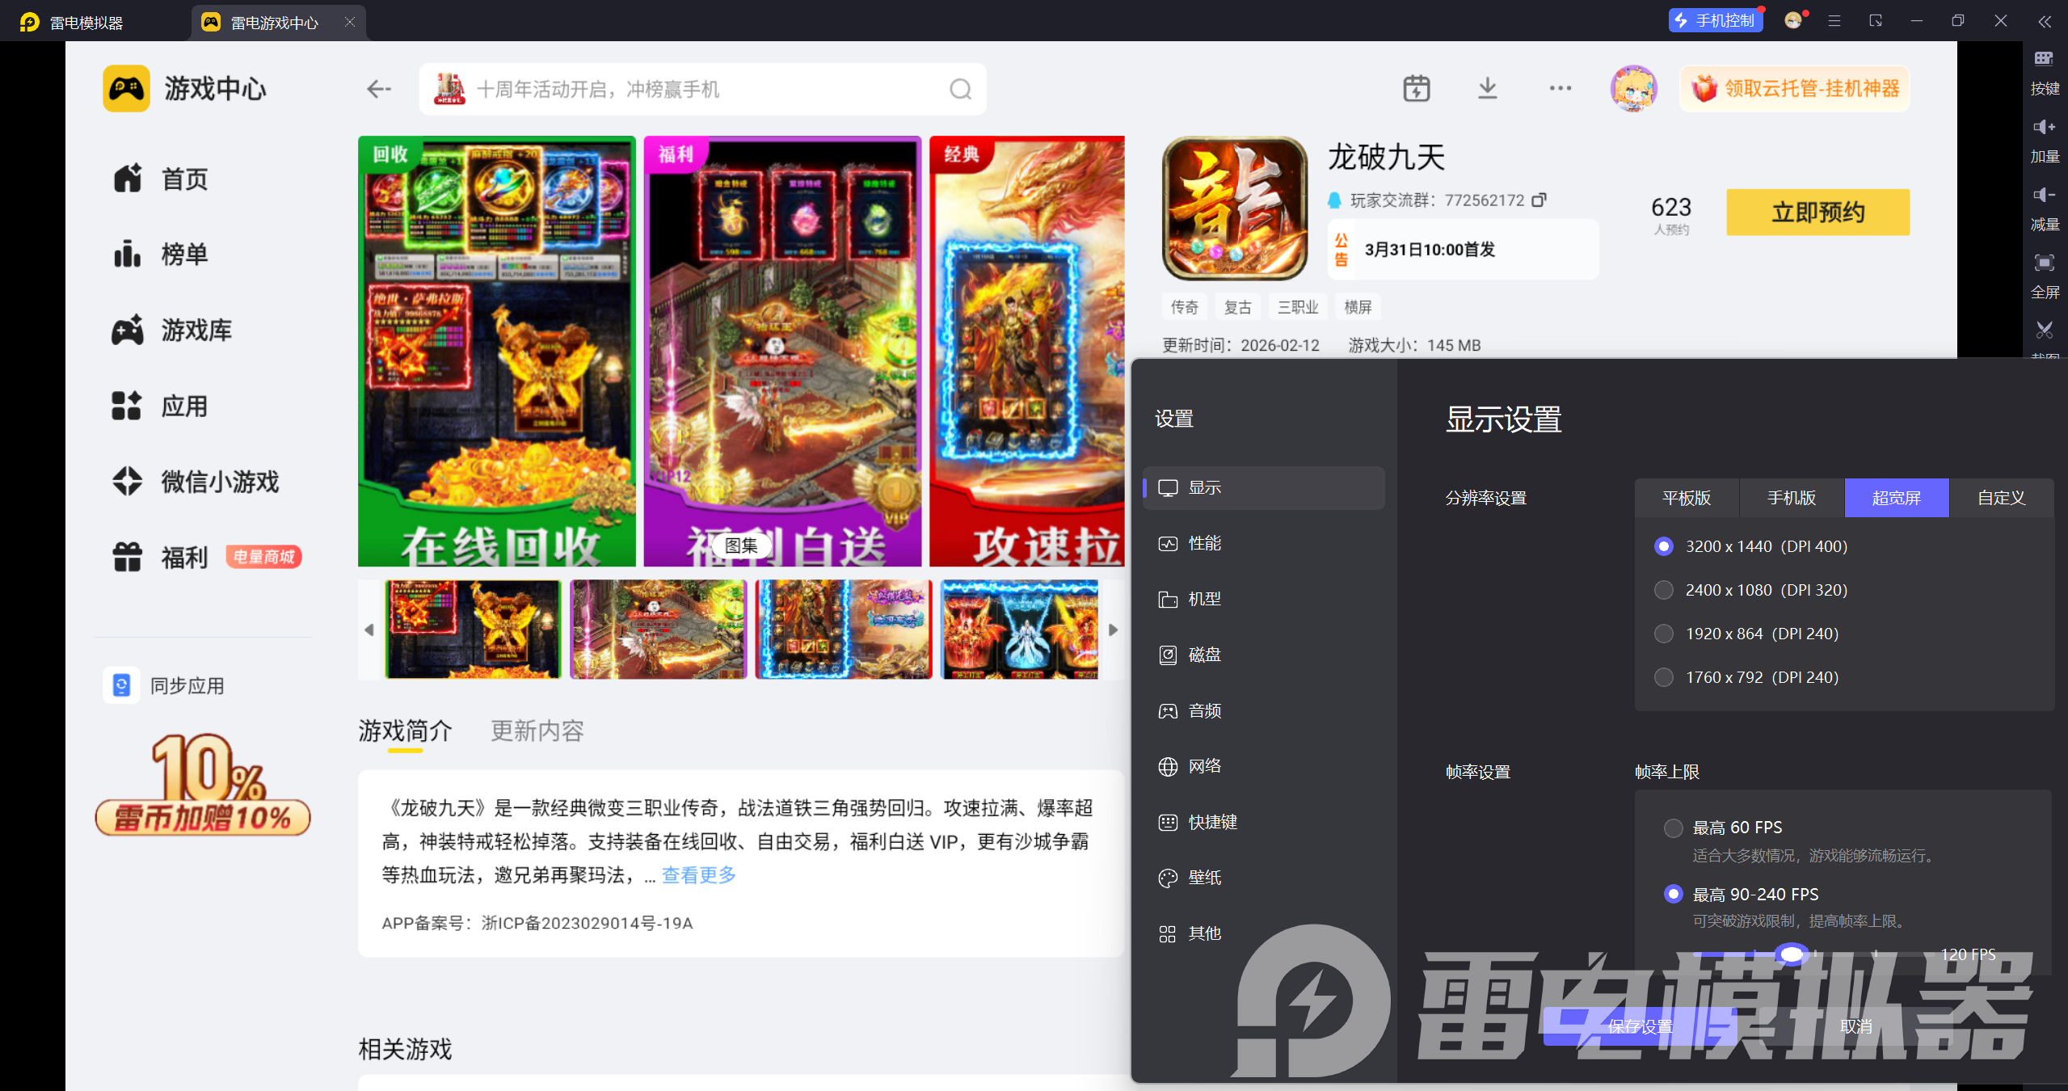
Task: Collapse right sidebar with double chevron
Action: (x=2044, y=22)
